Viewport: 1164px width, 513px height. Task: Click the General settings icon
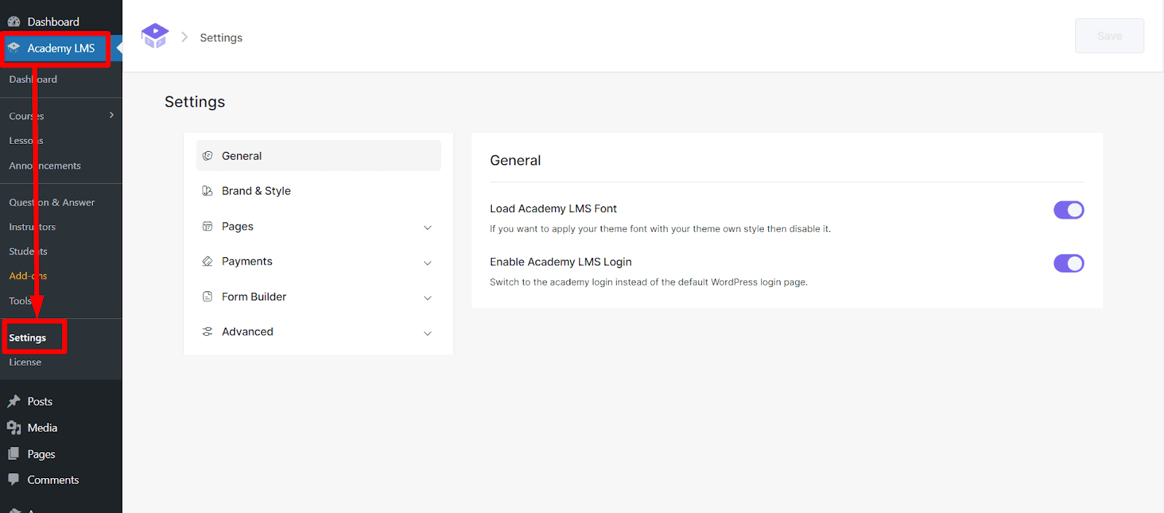(207, 155)
